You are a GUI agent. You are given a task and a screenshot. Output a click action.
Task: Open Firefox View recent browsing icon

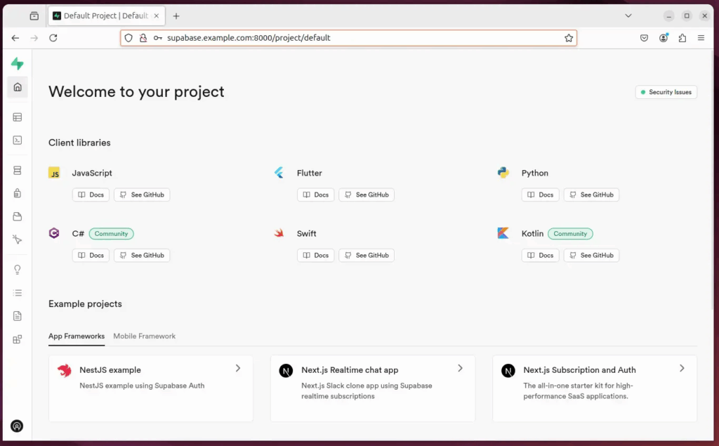pyautogui.click(x=34, y=16)
